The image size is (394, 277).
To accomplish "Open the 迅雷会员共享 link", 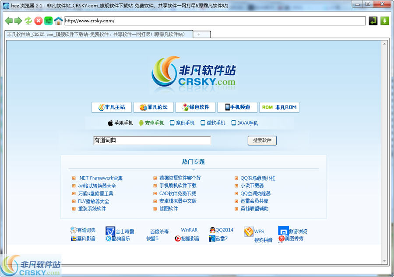I will click(254, 201).
